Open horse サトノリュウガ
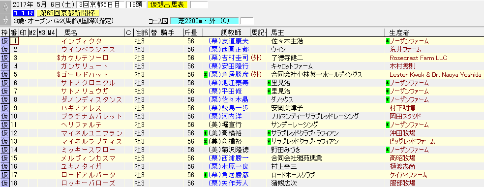This screenshot has width=484, height=187. pos(85,91)
